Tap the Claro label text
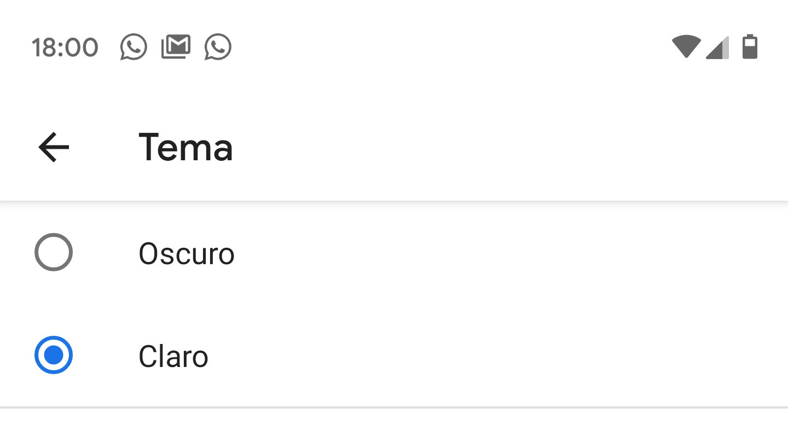The image size is (788, 443). tap(174, 356)
